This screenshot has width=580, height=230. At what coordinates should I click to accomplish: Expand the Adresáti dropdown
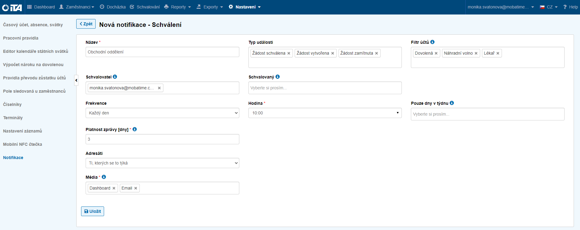coord(162,163)
